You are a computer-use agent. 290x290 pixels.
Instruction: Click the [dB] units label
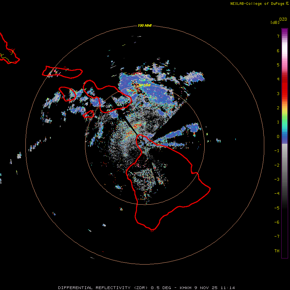(275, 22)
